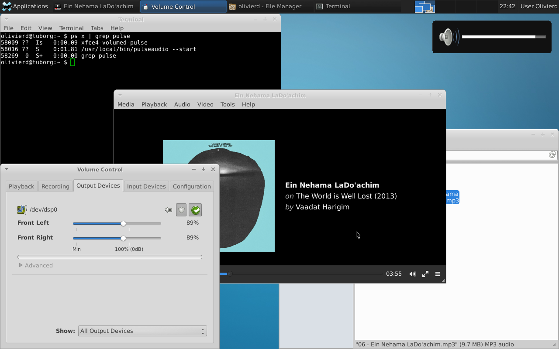This screenshot has width=559, height=349.
Task: Open the Terminal window title menu arrow
Action: click(7, 19)
